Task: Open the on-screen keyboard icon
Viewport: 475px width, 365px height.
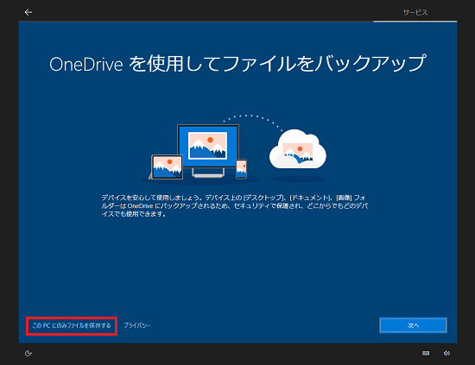Action: pyautogui.click(x=426, y=353)
